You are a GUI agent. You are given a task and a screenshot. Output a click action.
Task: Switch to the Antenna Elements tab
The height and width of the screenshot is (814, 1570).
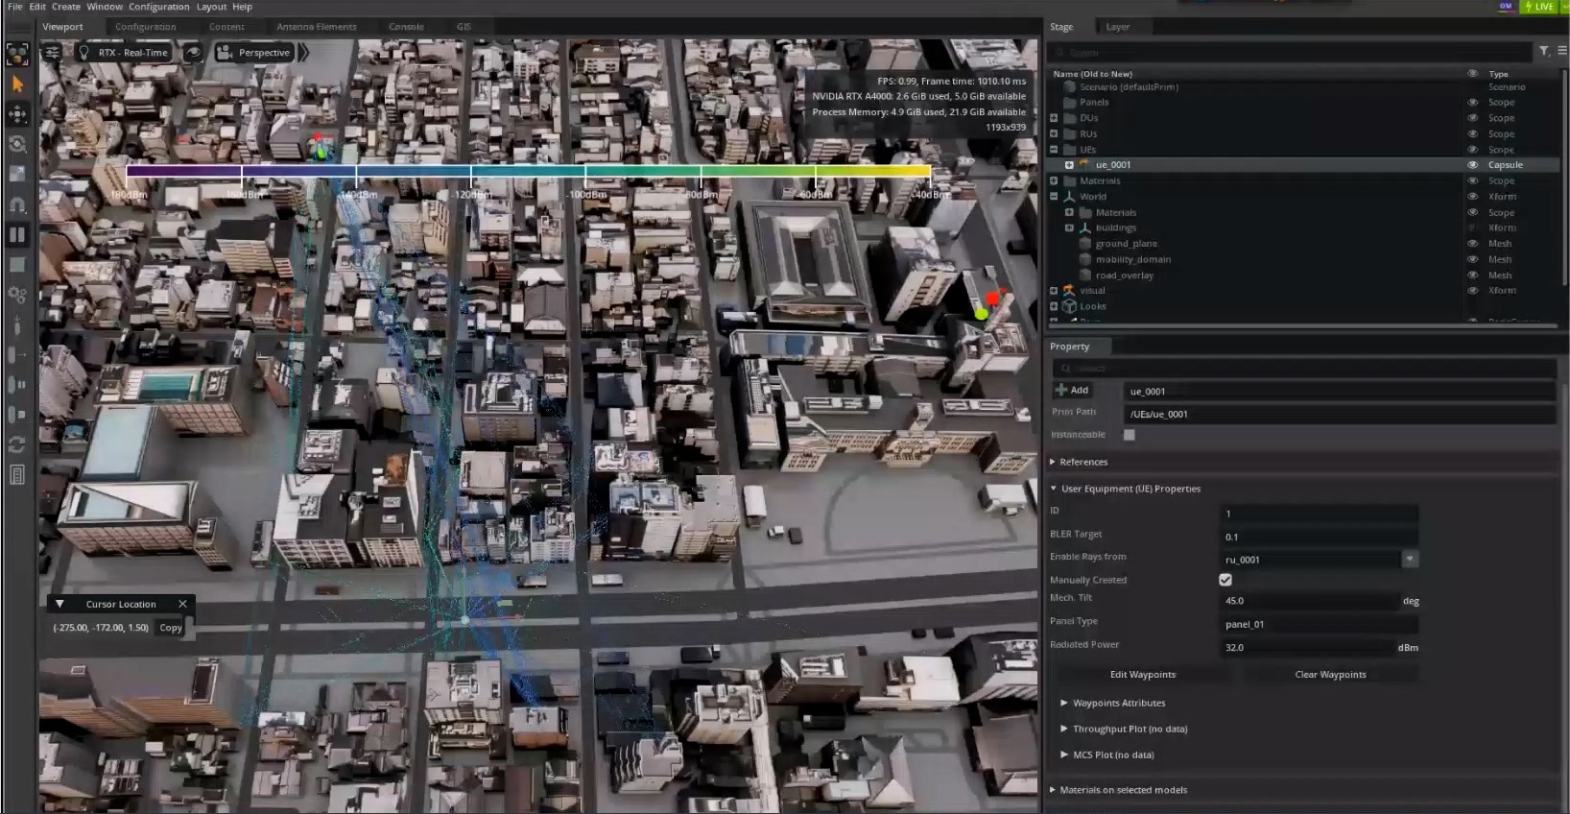(x=316, y=27)
